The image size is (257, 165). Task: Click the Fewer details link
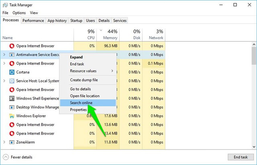[x=21, y=157]
